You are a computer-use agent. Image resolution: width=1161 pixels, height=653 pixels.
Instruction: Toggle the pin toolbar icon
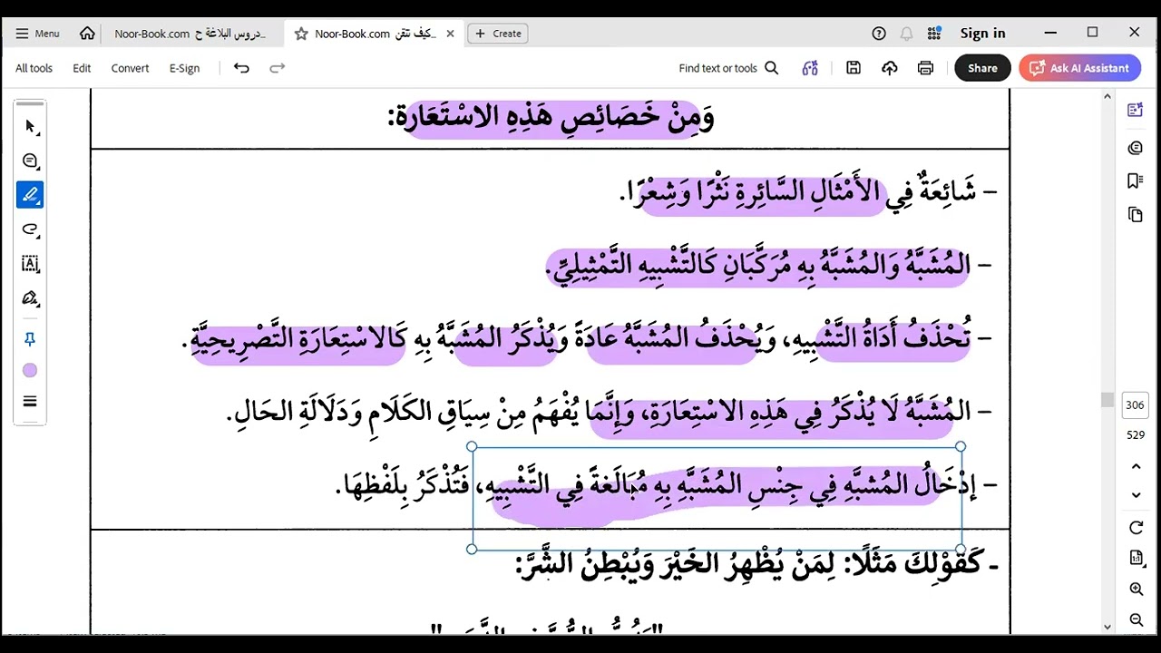tap(30, 339)
